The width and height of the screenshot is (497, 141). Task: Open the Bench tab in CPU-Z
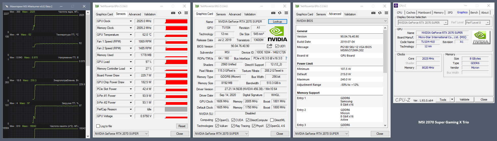(x=474, y=13)
